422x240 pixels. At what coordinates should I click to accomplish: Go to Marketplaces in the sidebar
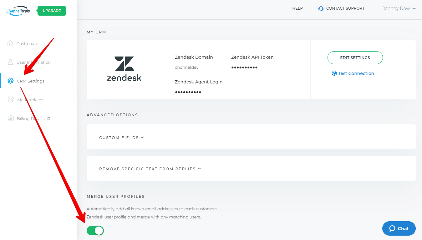pos(31,100)
